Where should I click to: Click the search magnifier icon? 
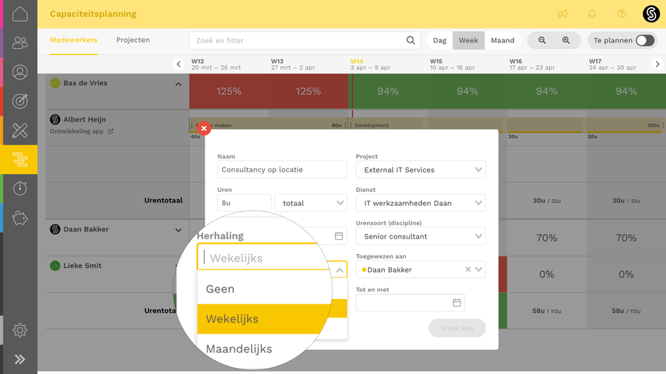[x=410, y=40]
